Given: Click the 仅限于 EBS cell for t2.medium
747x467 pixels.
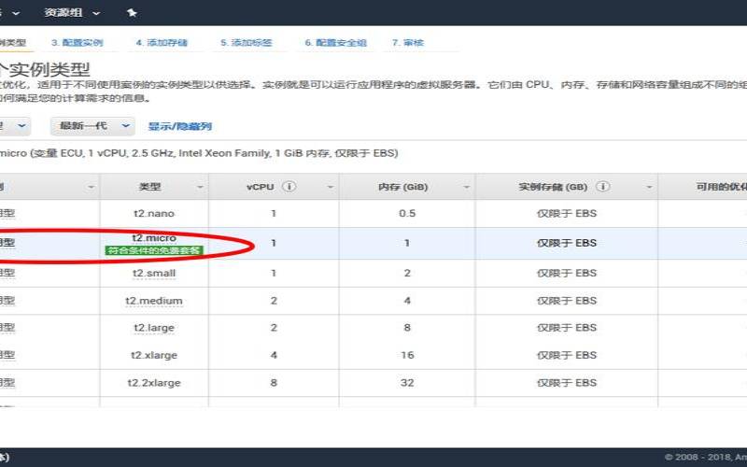Looking at the screenshot, I should coord(567,301).
